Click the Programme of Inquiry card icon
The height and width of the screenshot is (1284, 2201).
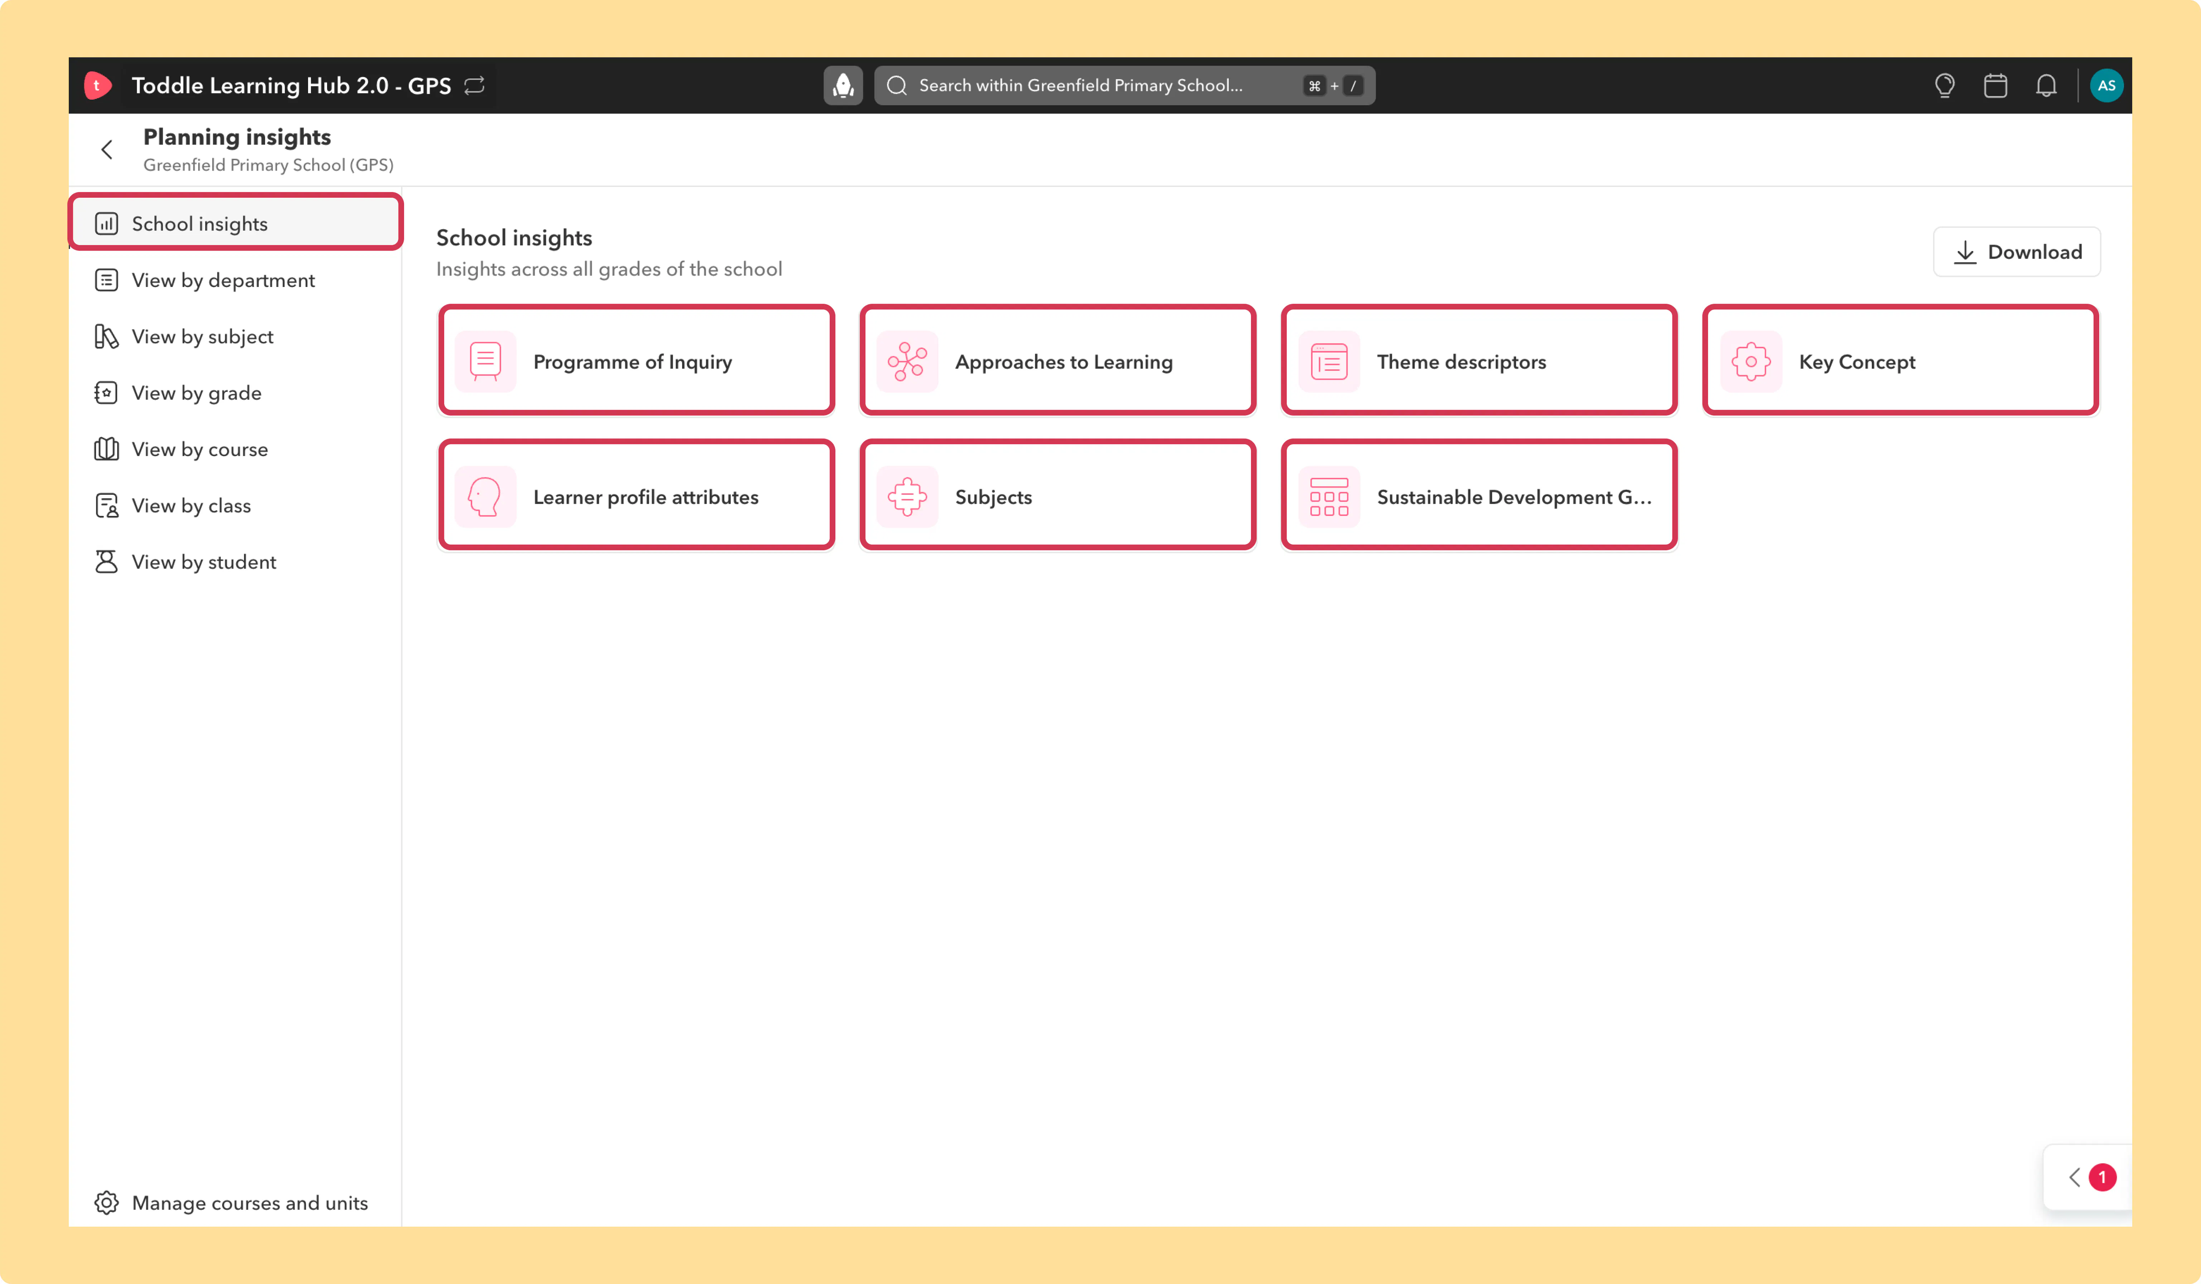click(x=486, y=361)
